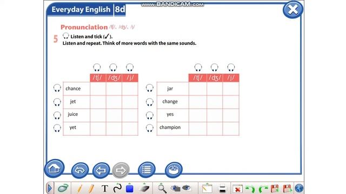Image resolution: width=346 pixels, height=194 pixels.
Task: Play audio for the word yet
Action: pos(57,128)
